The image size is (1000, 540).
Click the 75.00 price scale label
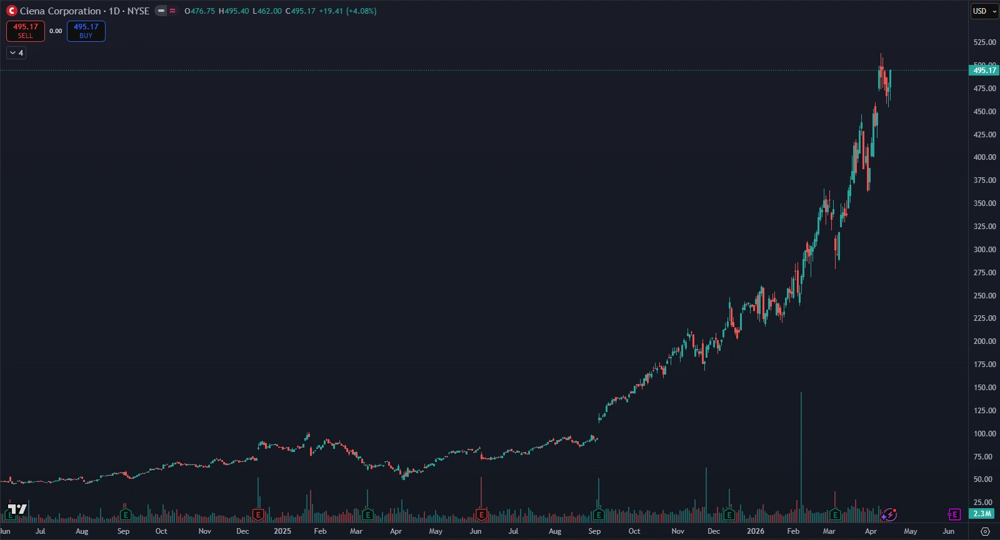tap(984, 457)
